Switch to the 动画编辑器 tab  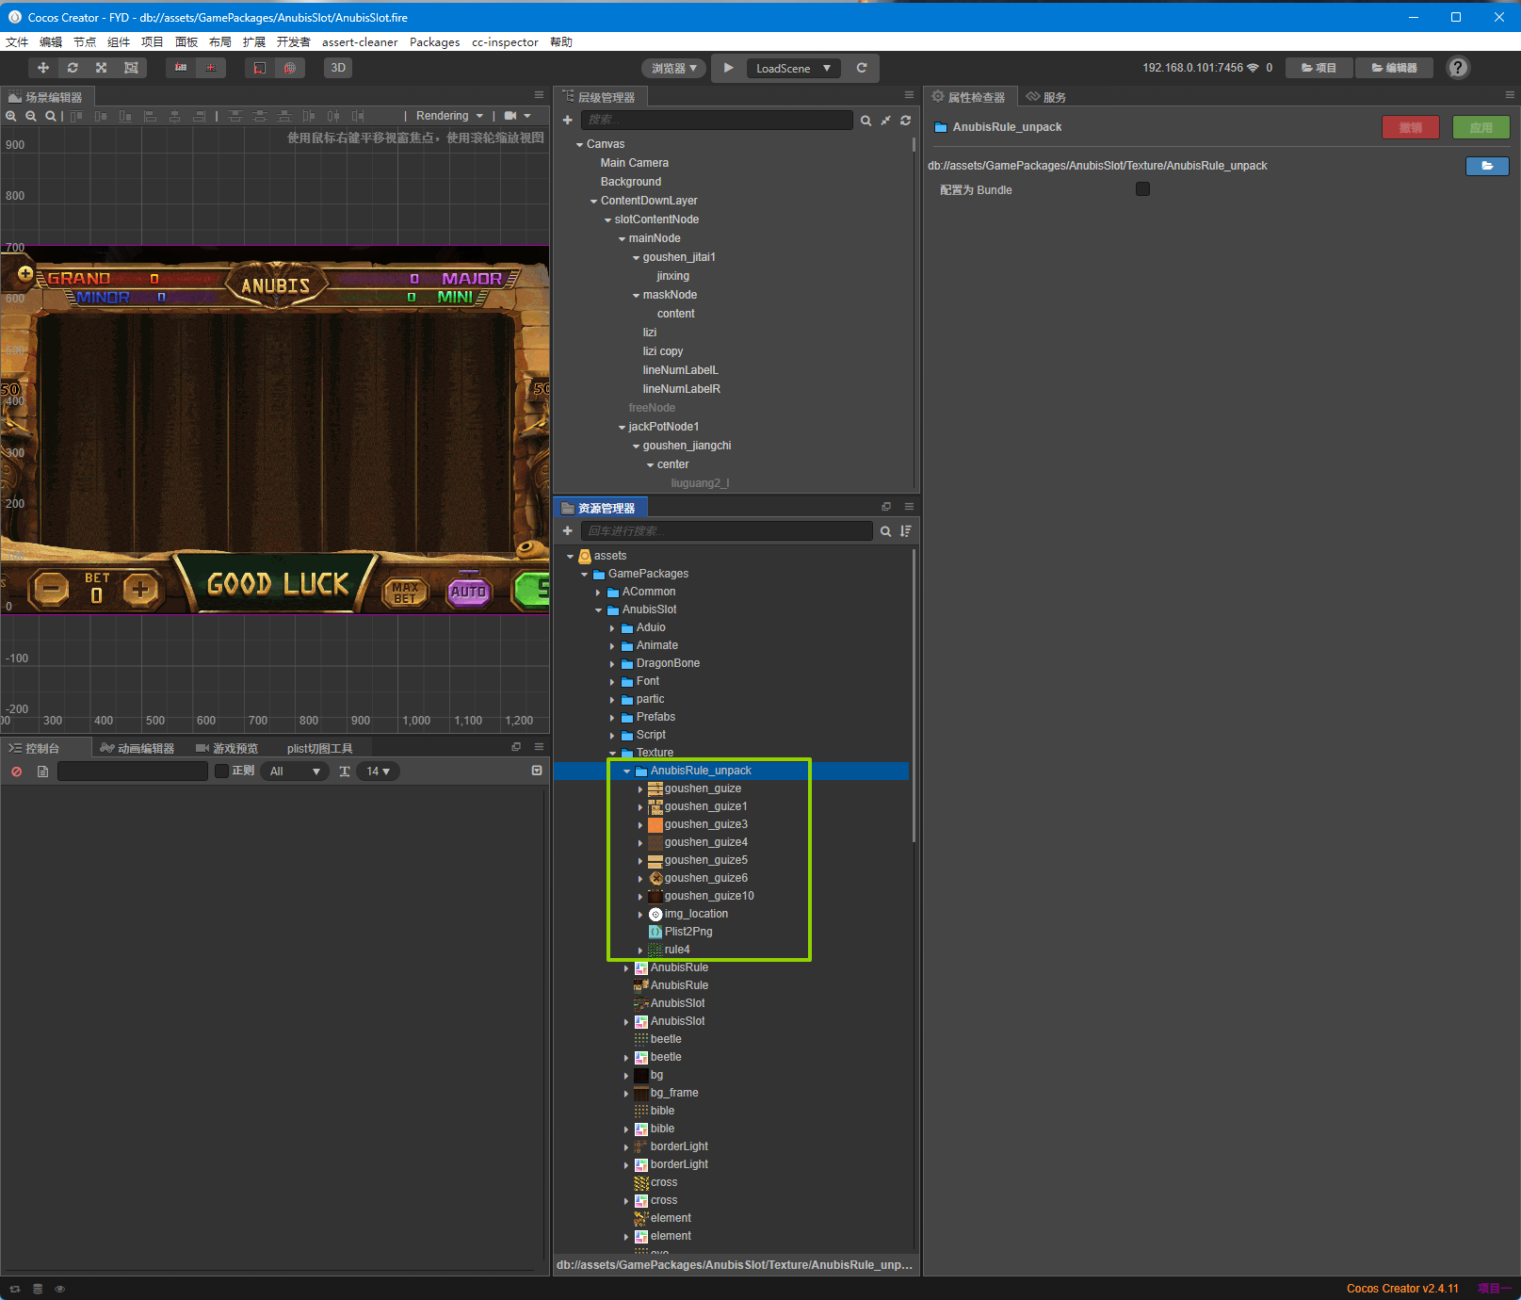click(x=138, y=748)
